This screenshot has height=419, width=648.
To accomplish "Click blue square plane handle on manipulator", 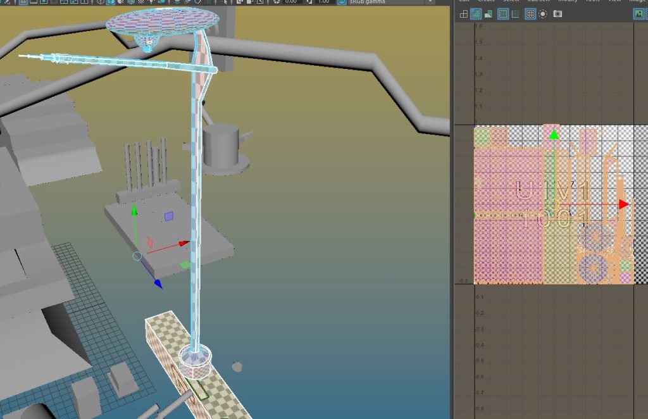I will tap(168, 216).
